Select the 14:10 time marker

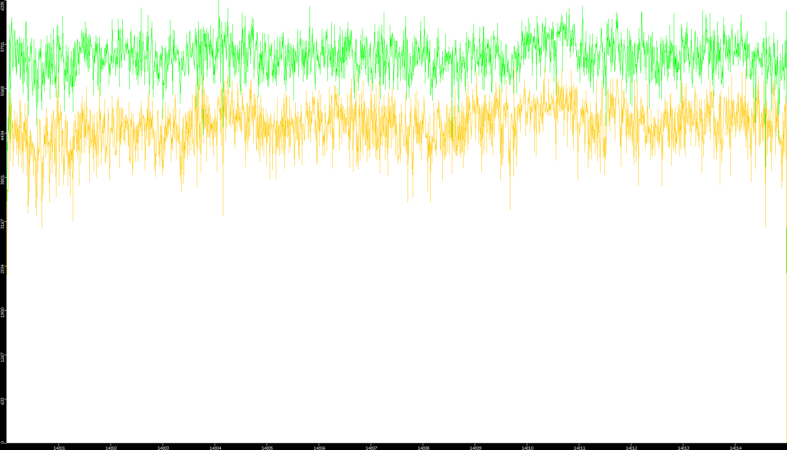tap(527, 447)
